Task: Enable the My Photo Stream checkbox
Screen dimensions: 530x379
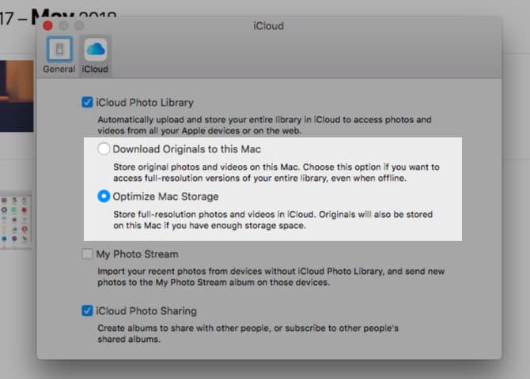Action: (87, 253)
